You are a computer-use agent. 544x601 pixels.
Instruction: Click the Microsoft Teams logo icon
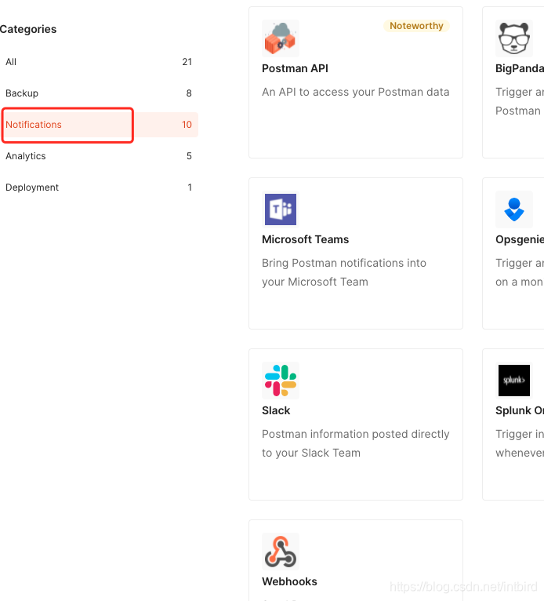pos(281,209)
